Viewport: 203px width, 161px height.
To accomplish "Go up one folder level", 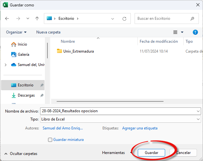I will pos(37,18).
